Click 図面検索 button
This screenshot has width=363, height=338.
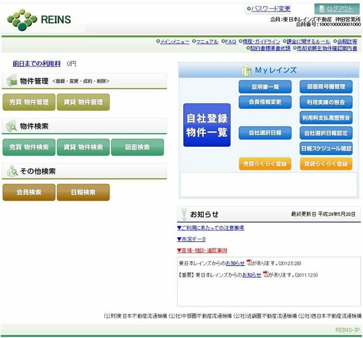[138, 147]
